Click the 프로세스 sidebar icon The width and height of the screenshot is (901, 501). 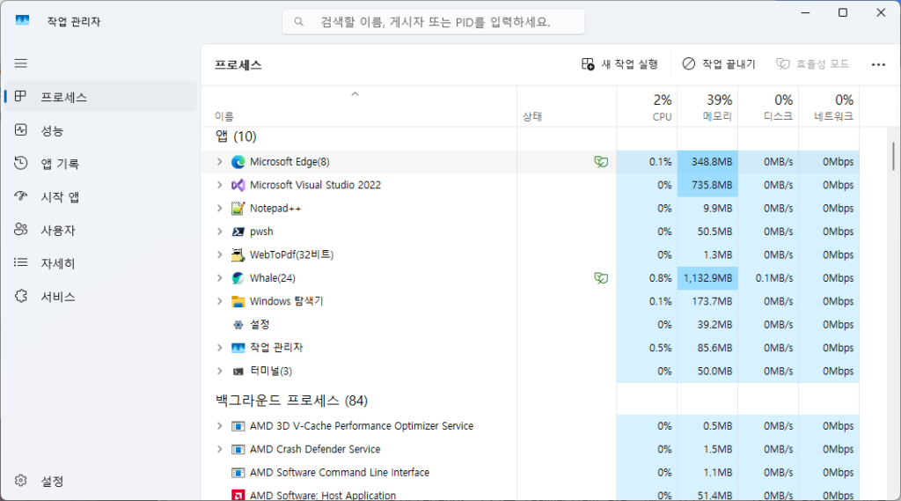(x=21, y=96)
